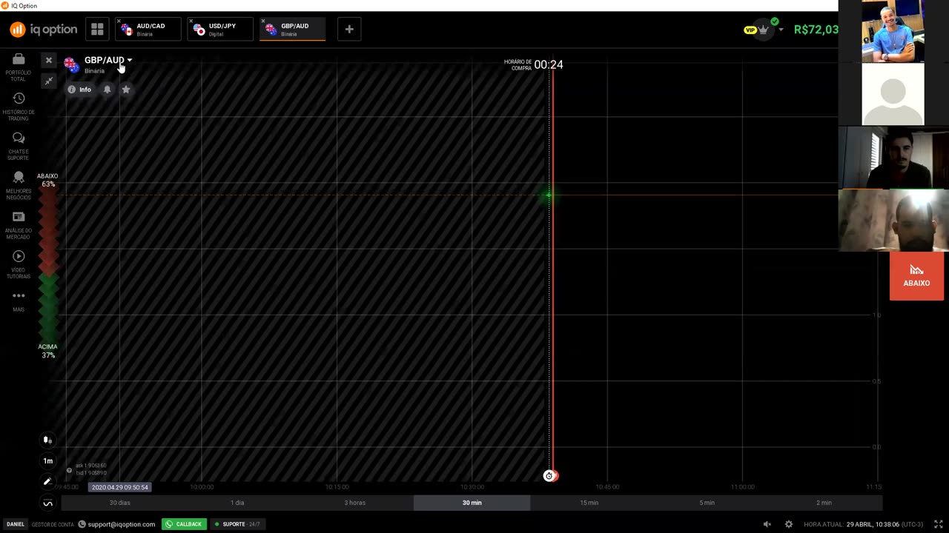Image resolution: width=949 pixels, height=533 pixels.
Task: Click the DANIEL account manager badge
Action: [16, 524]
